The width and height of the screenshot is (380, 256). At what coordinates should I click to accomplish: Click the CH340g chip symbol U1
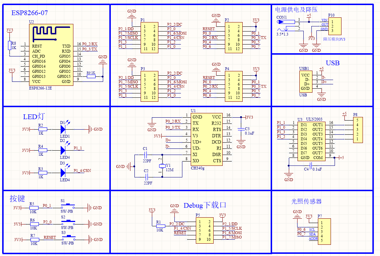coord(206,139)
